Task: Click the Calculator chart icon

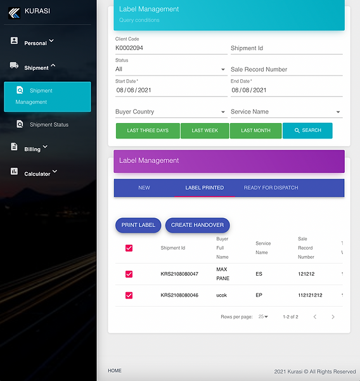Action: (x=14, y=171)
